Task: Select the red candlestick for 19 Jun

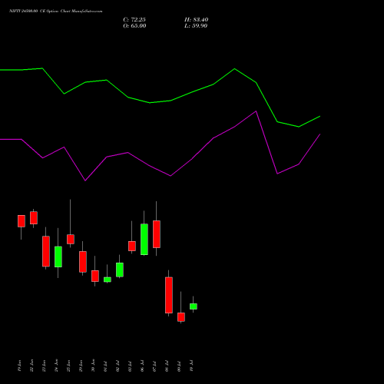Action: [x=22, y=221]
